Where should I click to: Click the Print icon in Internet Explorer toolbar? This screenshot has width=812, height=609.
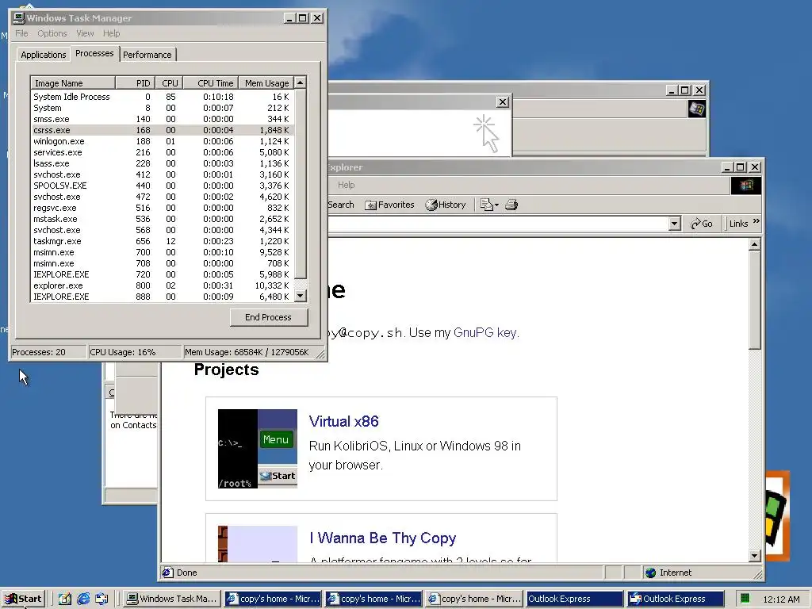[x=511, y=205]
